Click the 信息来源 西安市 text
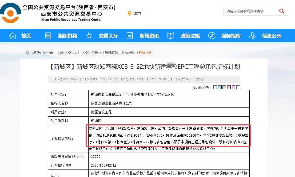Viewport: 295px width, 177px height. point(68,79)
